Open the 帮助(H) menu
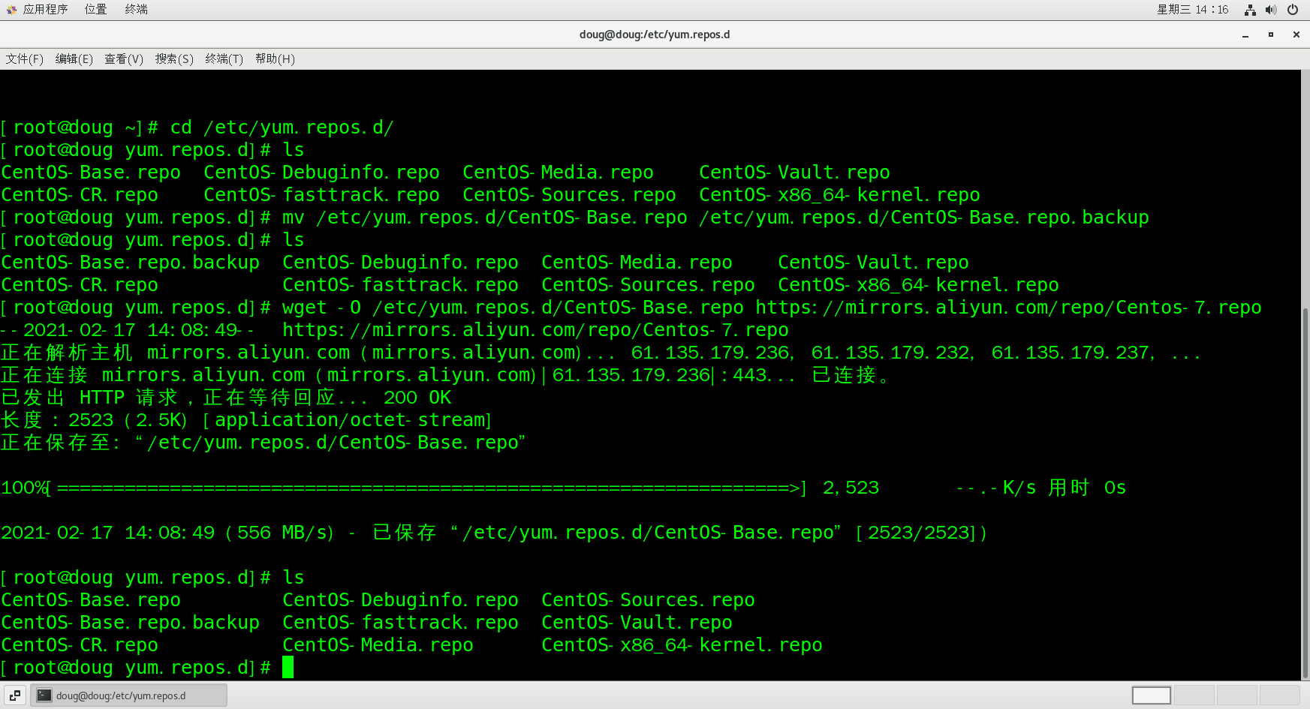 pos(275,59)
